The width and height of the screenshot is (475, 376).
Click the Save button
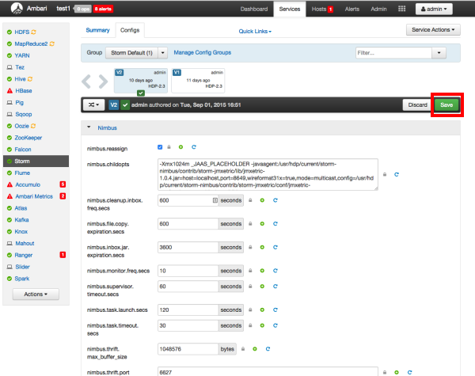tap(446, 104)
